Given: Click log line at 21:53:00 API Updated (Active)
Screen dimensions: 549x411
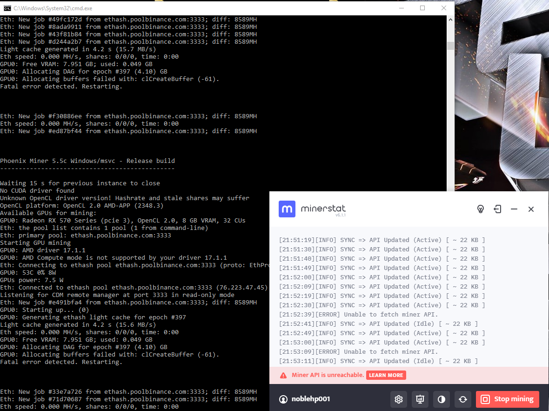Looking at the screenshot, I should (382, 342).
